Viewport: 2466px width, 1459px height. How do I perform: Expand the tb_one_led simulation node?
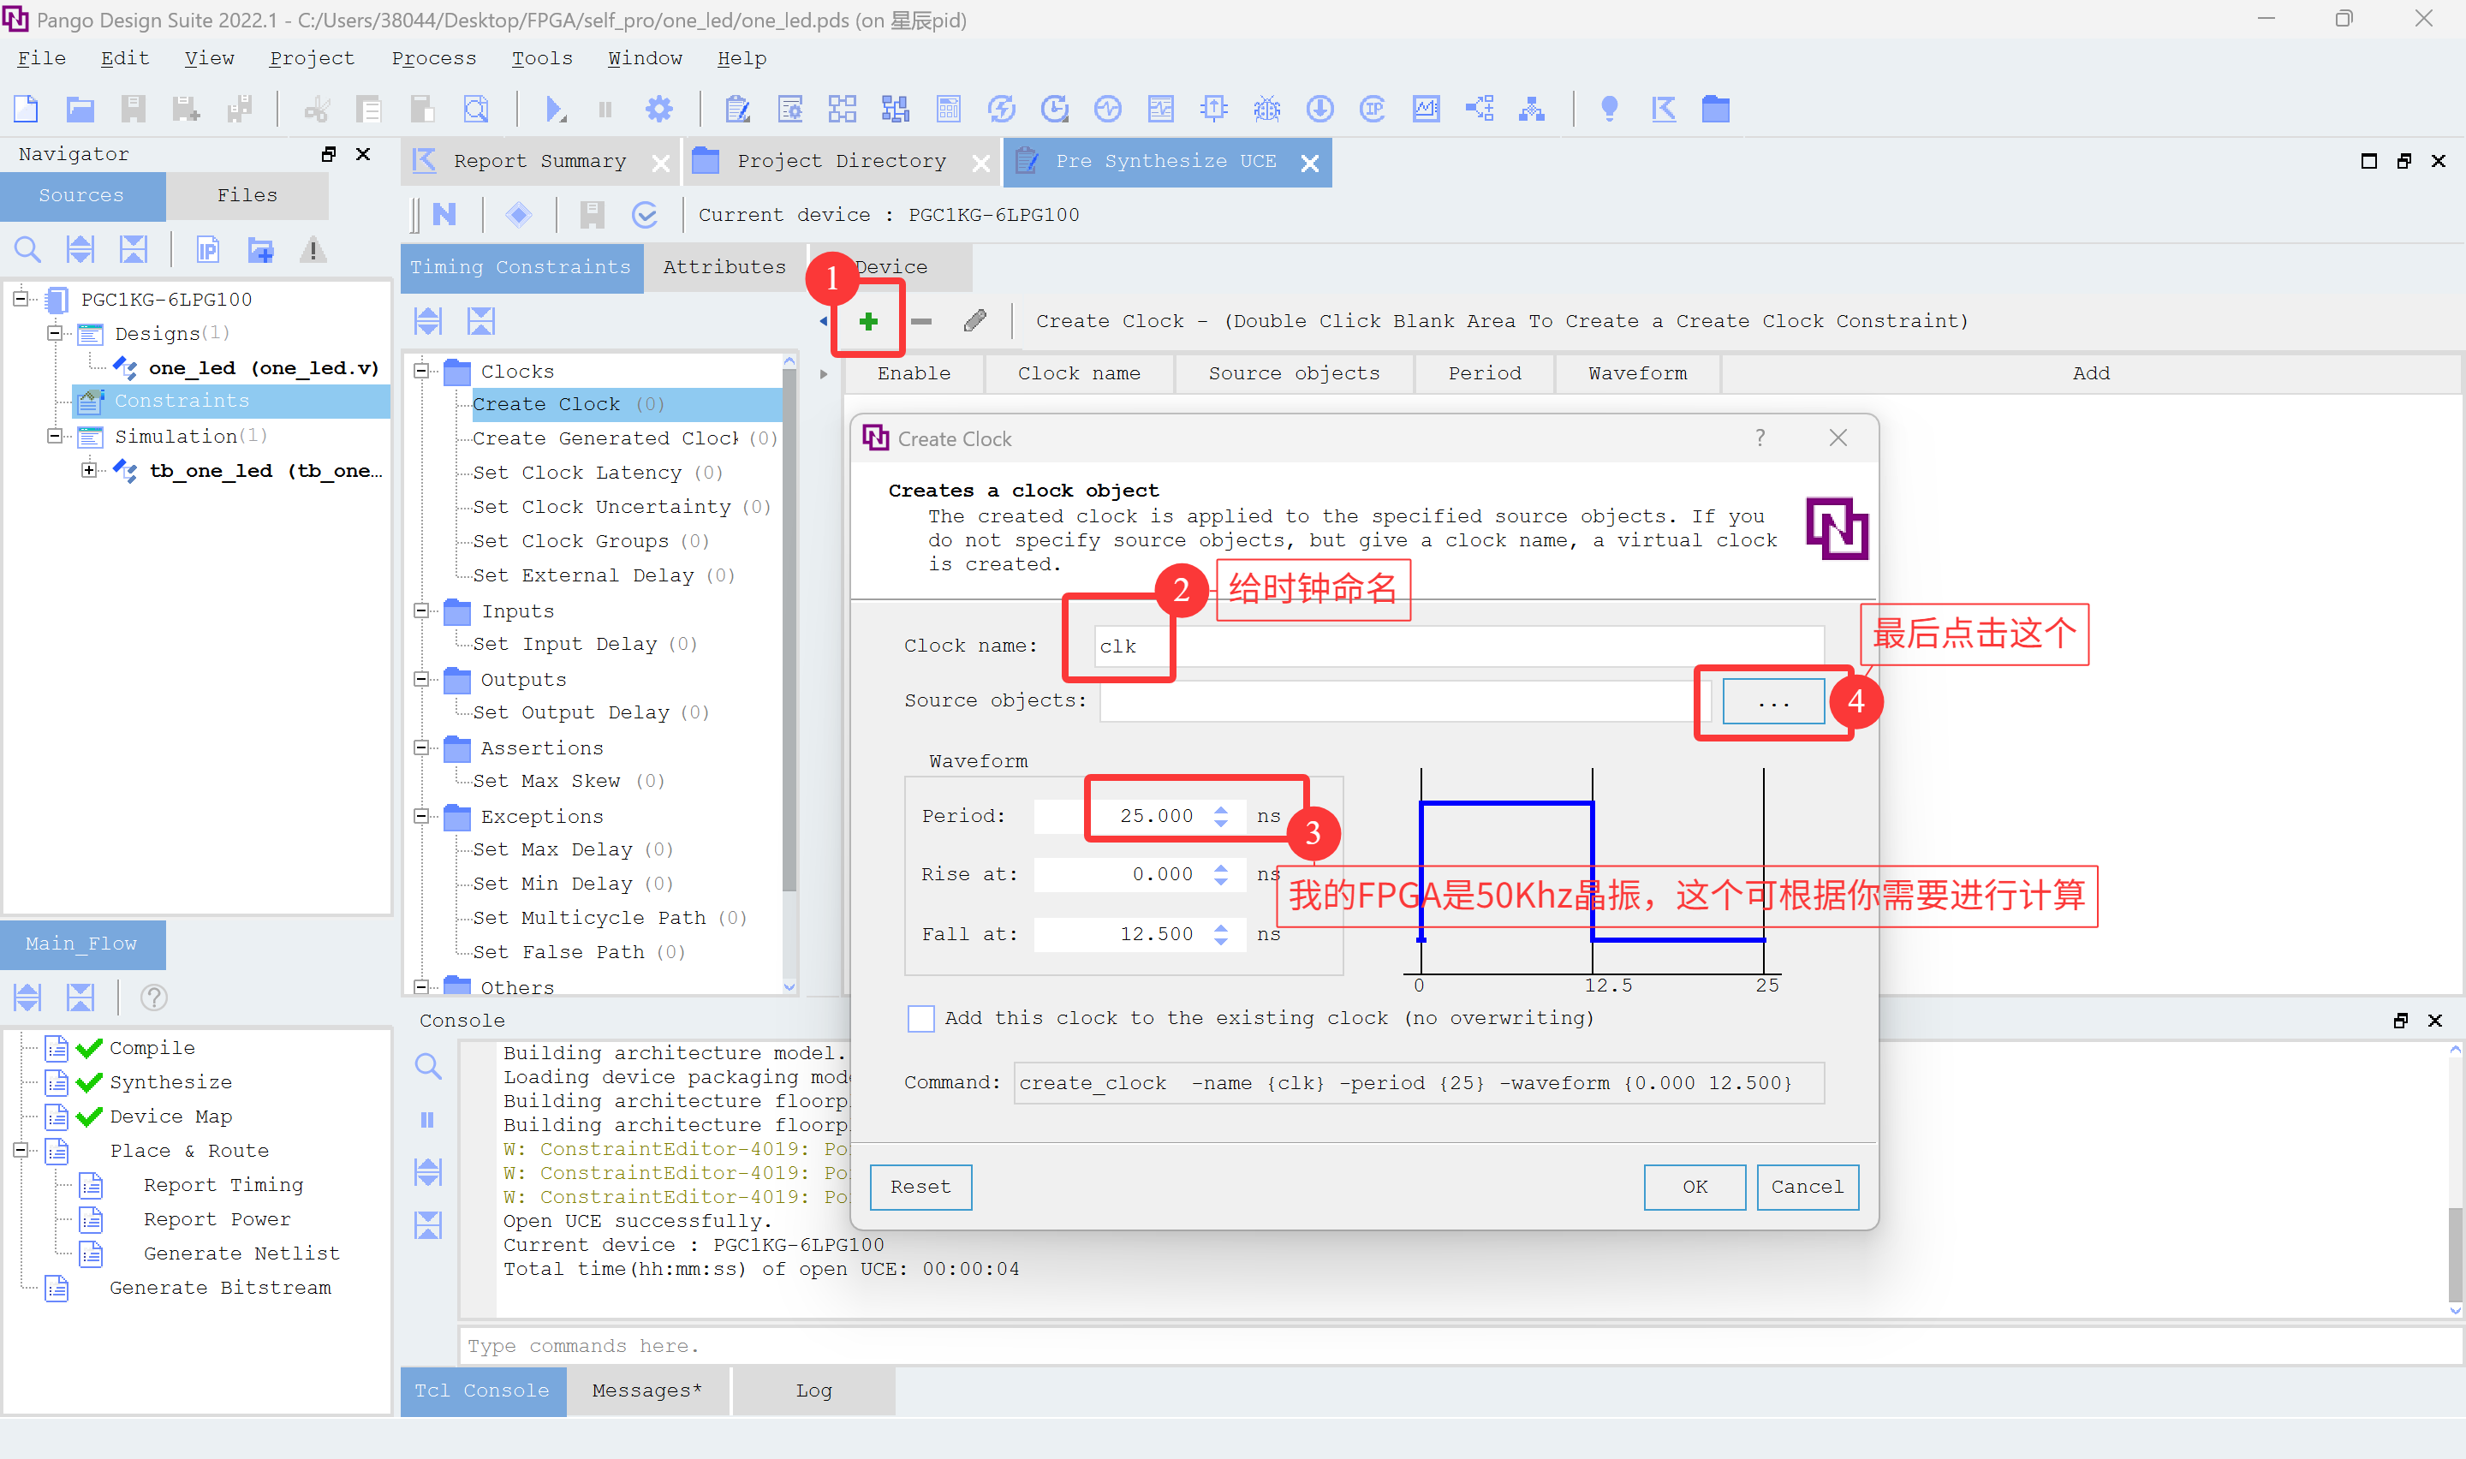[89, 470]
